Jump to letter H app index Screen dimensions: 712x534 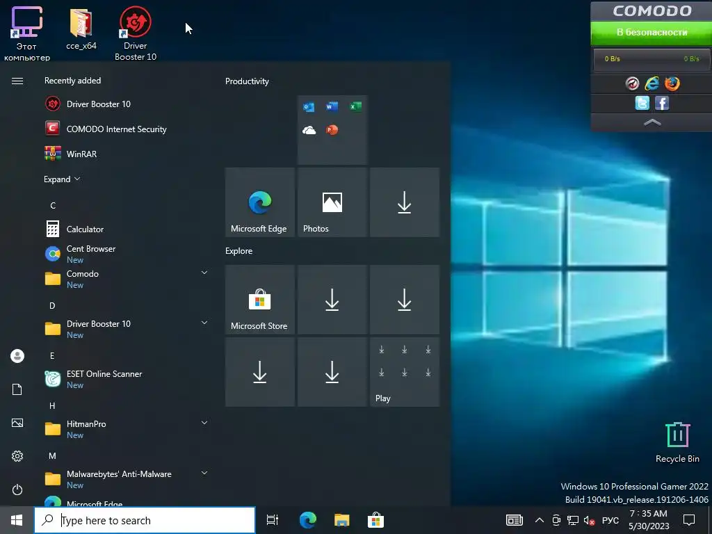pyautogui.click(x=52, y=405)
